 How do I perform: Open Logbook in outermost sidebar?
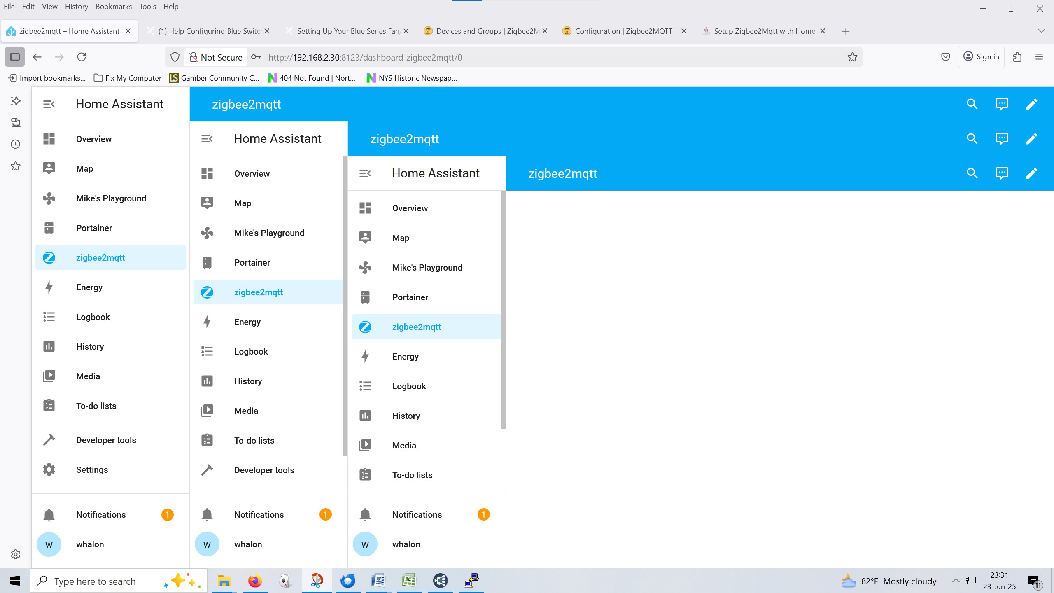[110, 317]
